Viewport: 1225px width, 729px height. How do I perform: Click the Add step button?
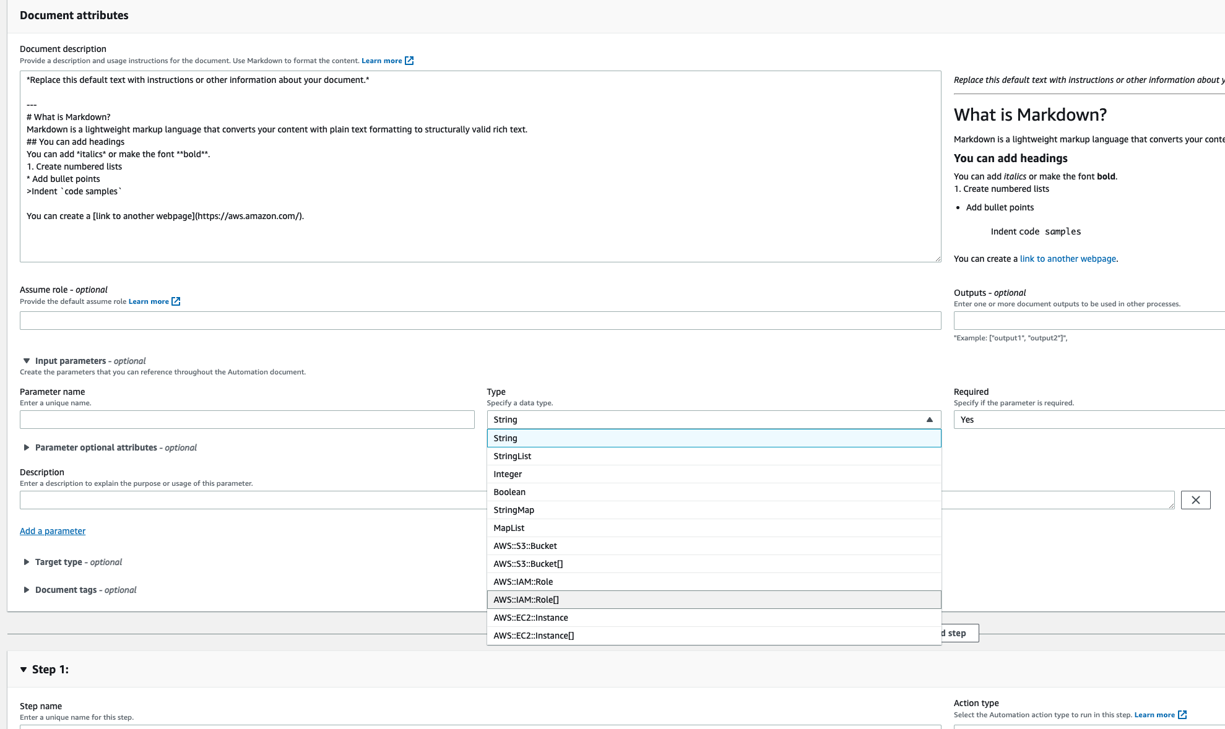954,633
